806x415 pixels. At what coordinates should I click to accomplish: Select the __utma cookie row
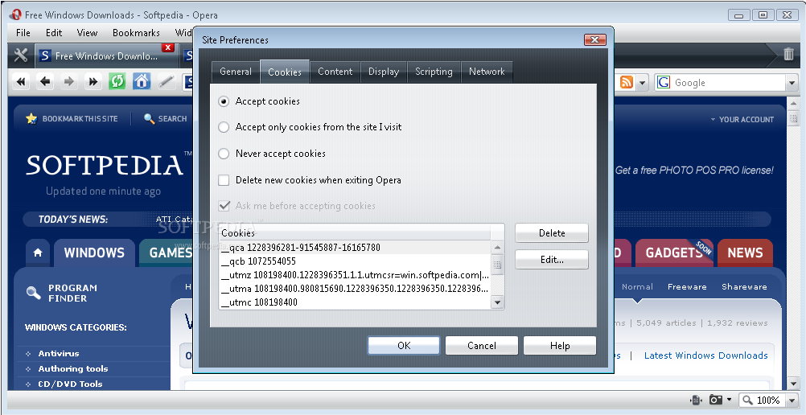click(356, 289)
